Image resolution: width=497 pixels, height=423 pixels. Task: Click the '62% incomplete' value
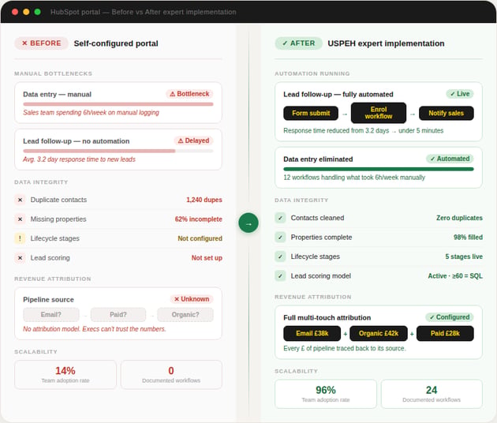[199, 219]
